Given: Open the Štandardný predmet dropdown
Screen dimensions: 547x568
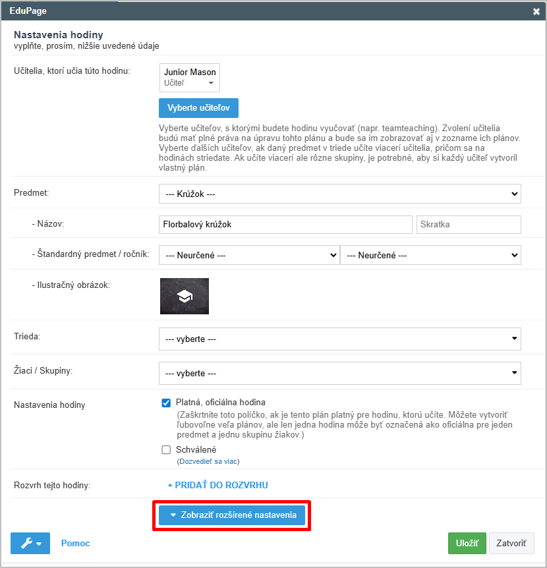Looking at the screenshot, I should click(248, 255).
